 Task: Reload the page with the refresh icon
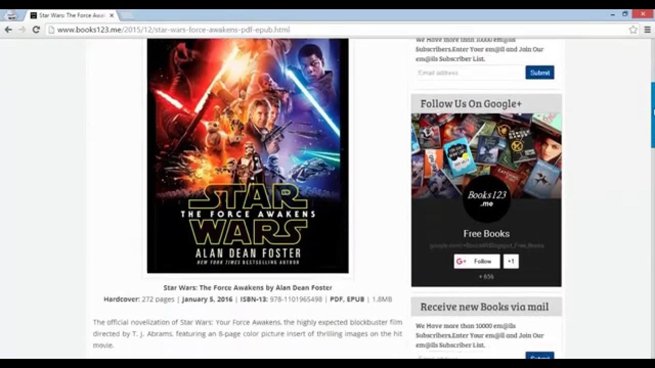(36, 30)
